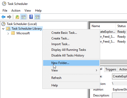Click the Task Scheduler title bar clock icon
Screen dimensions: 127x98
[x=4, y=4]
